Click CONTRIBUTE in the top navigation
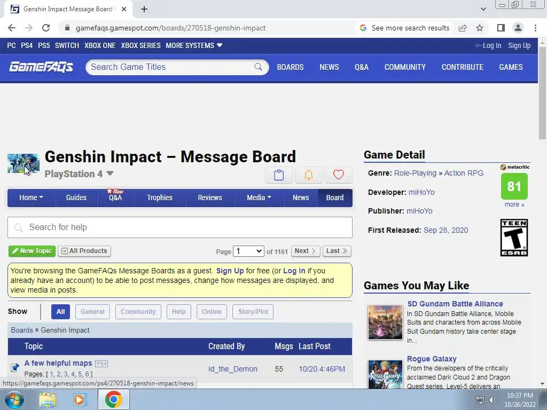The height and width of the screenshot is (410, 547). (462, 67)
